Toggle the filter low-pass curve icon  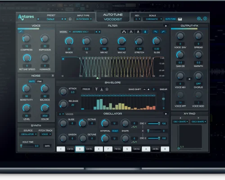[156, 32]
